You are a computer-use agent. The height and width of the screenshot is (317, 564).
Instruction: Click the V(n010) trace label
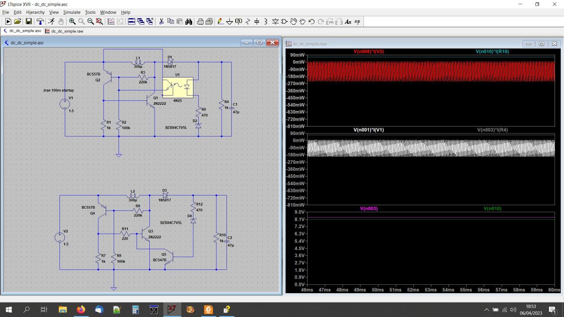coord(492,209)
